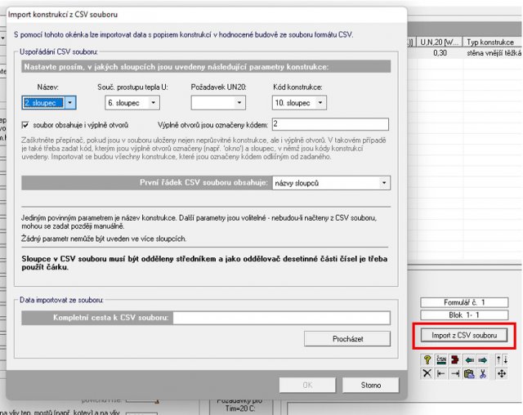Click the 'Formulář č. 1' field

(464, 302)
